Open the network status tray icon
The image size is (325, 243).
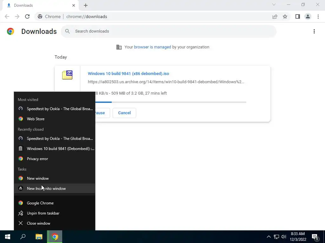click(276, 237)
